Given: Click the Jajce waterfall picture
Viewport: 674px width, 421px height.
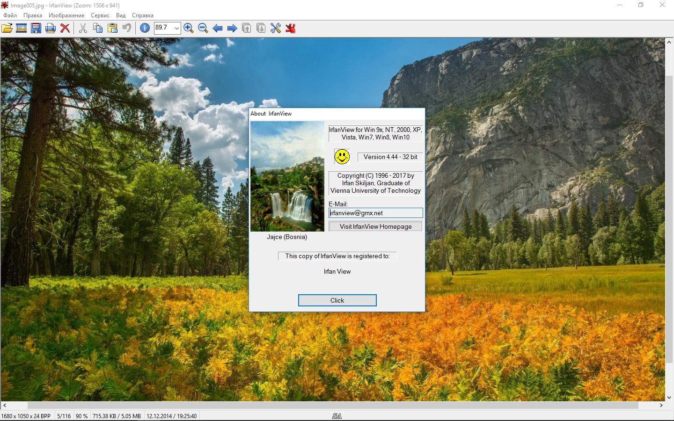Looking at the screenshot, I should click(287, 176).
